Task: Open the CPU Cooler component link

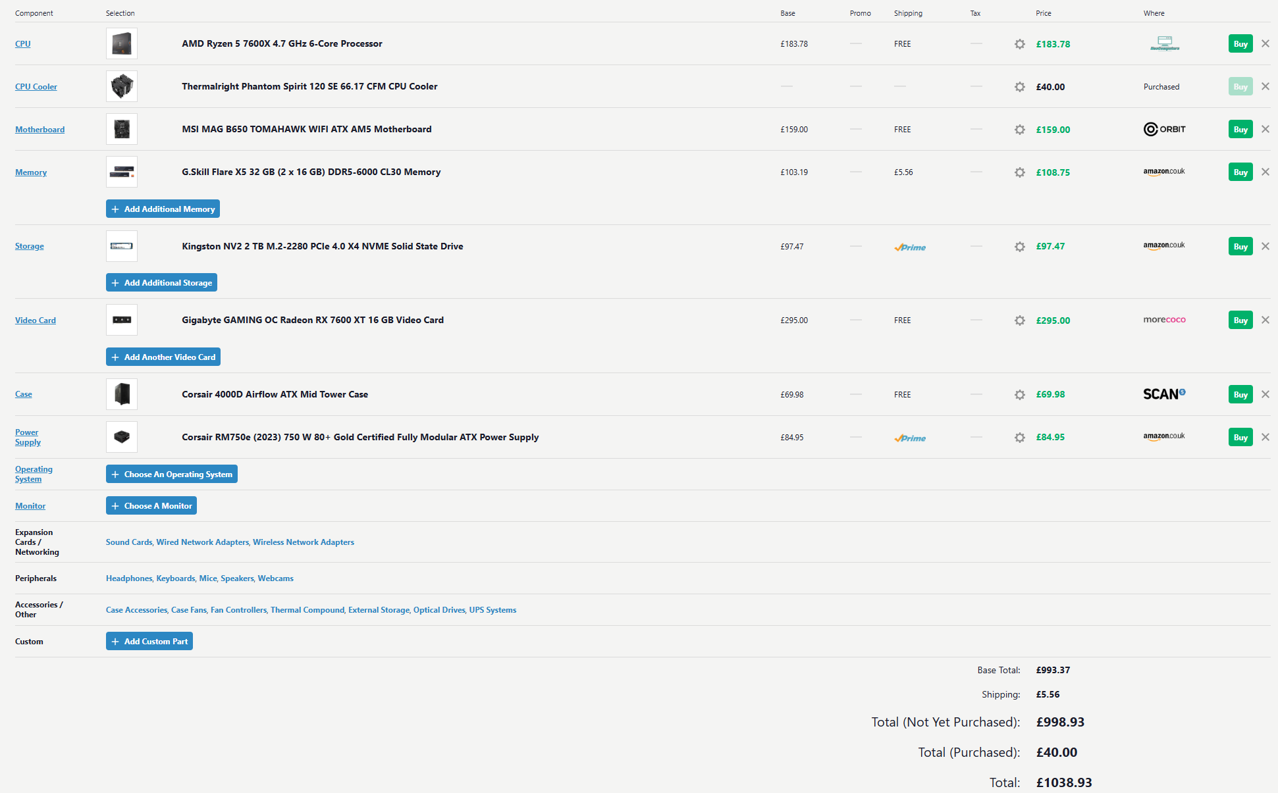Action: (x=36, y=87)
